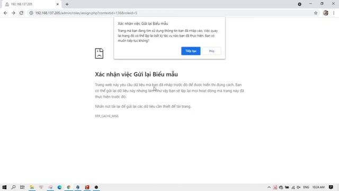Show hidden system tray icons
Viewport: 339px width, 191px height.
coord(269,187)
